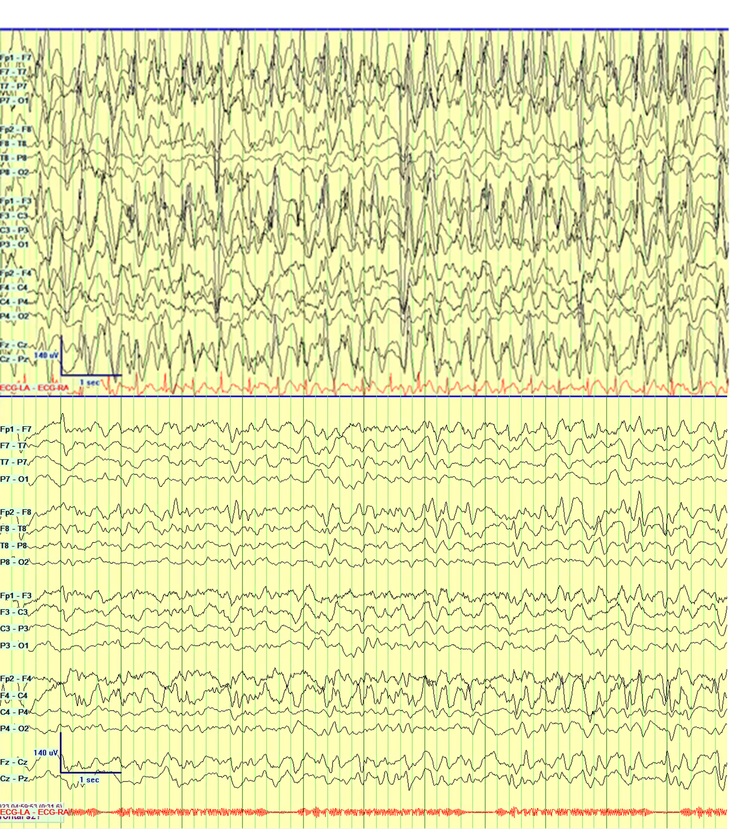This screenshot has height=829, width=730.
Task: Click the Fp1 - F3 label in lower panel
Action: (16, 595)
